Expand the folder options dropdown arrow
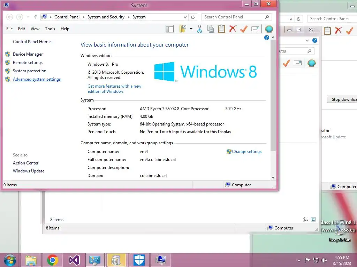Image resolution: width=357 pixels, height=267 pixels. pos(191,29)
